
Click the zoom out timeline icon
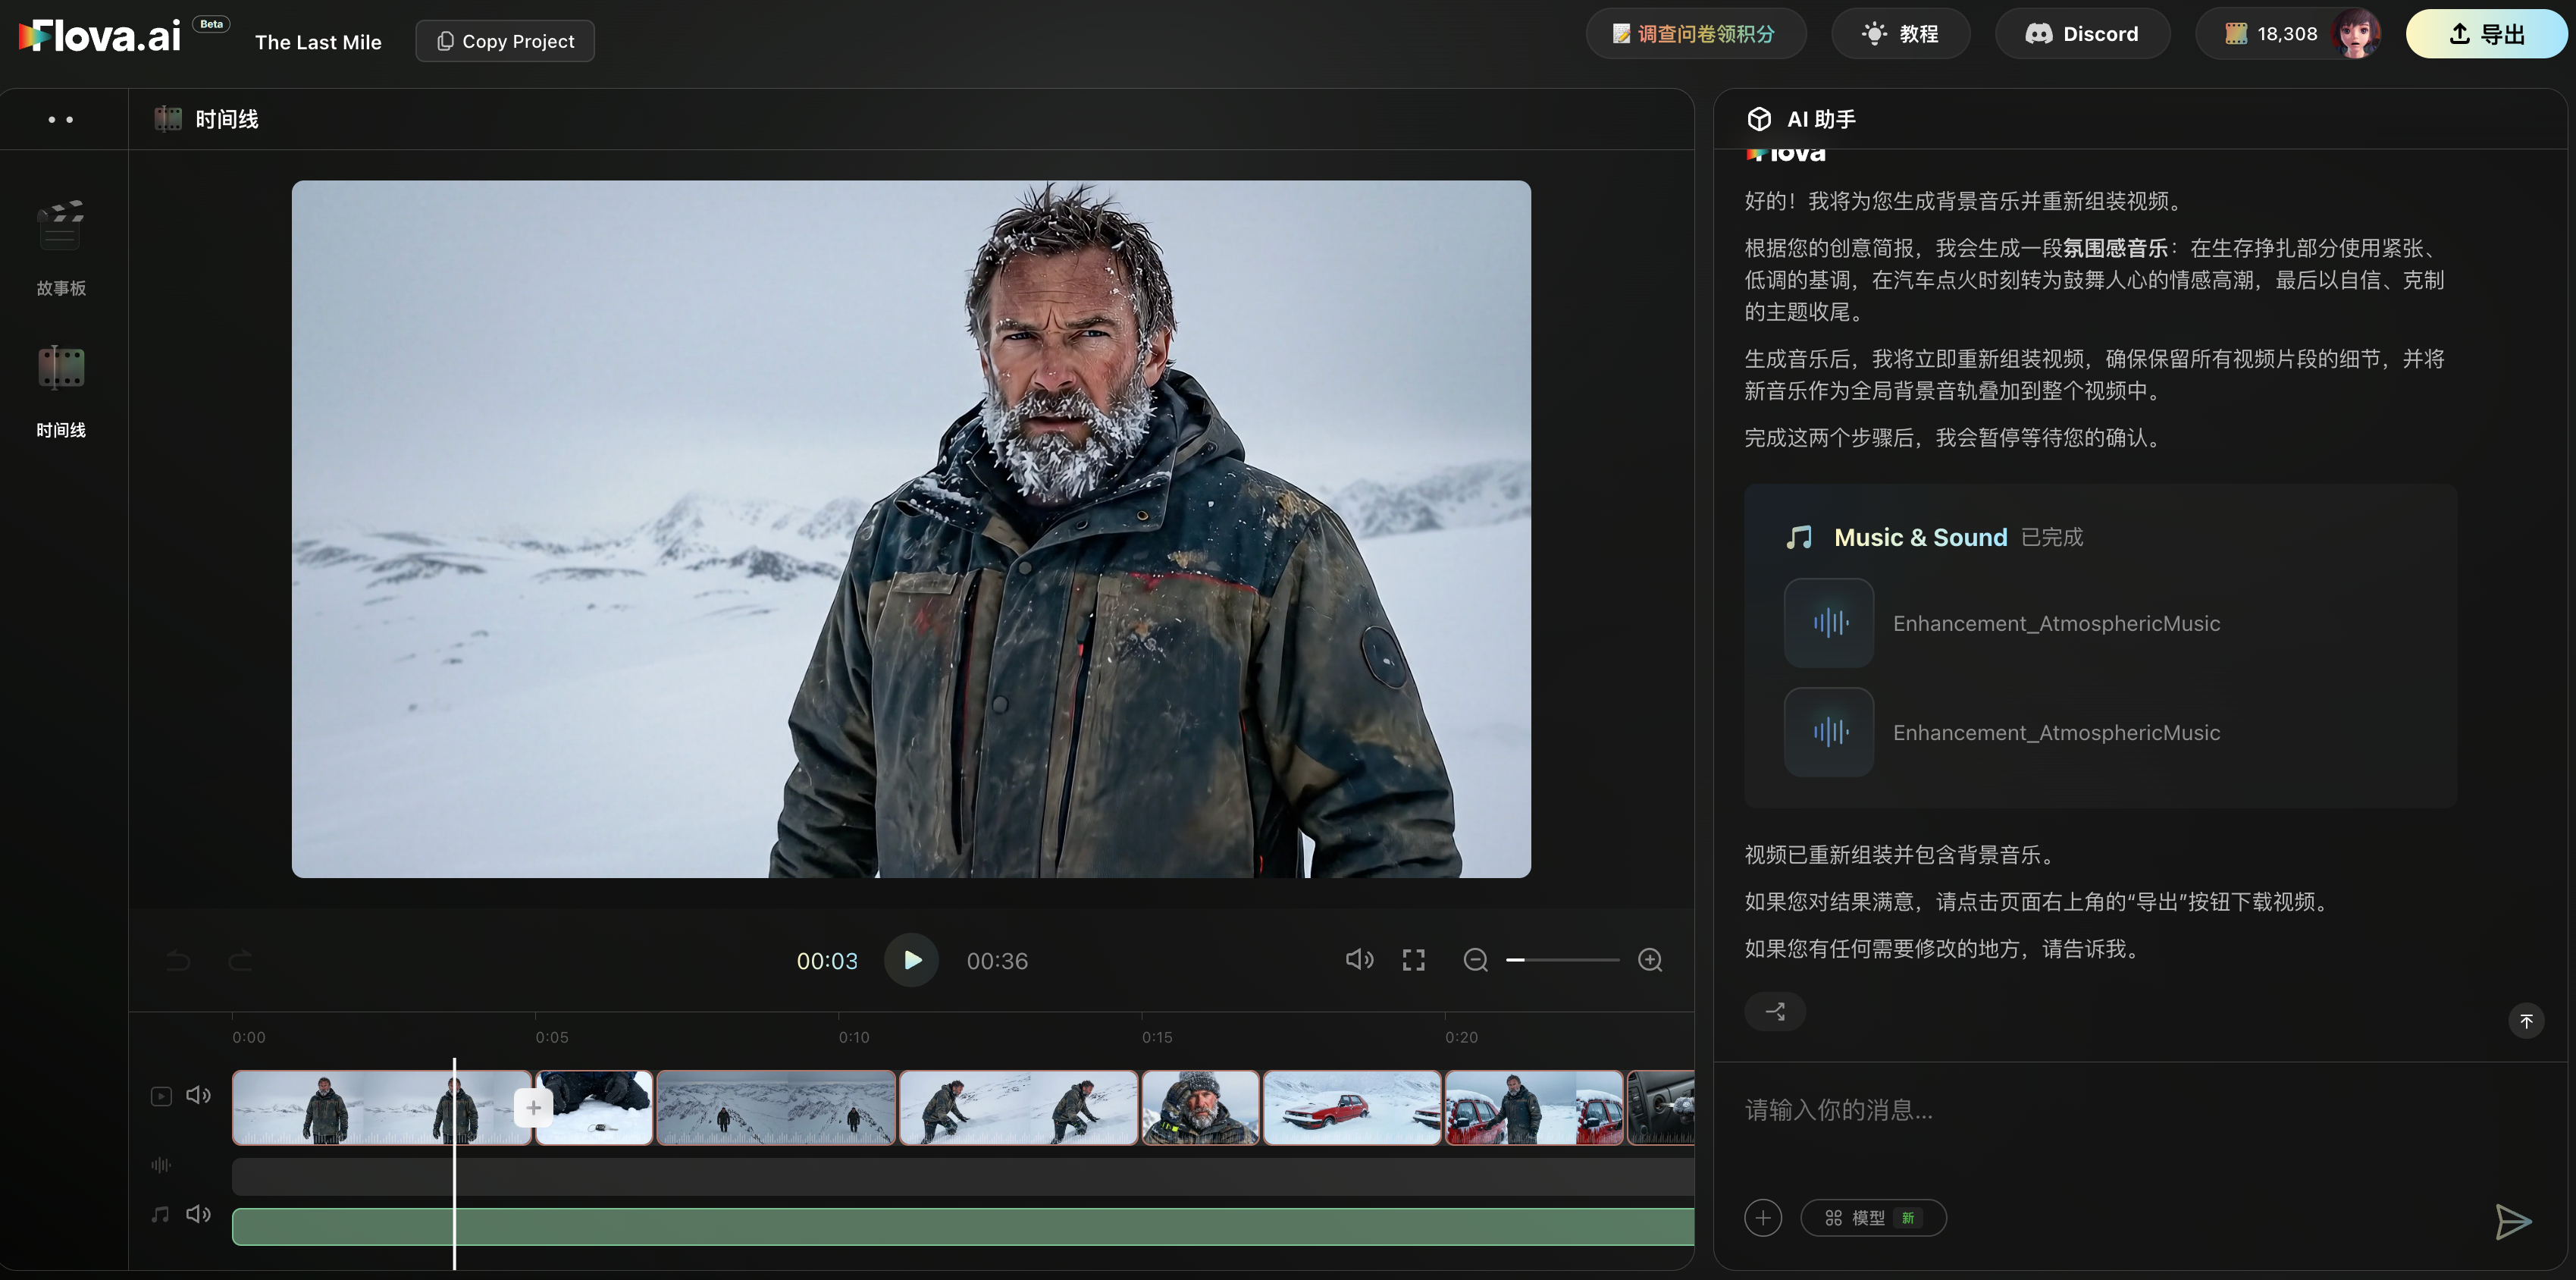1476,960
